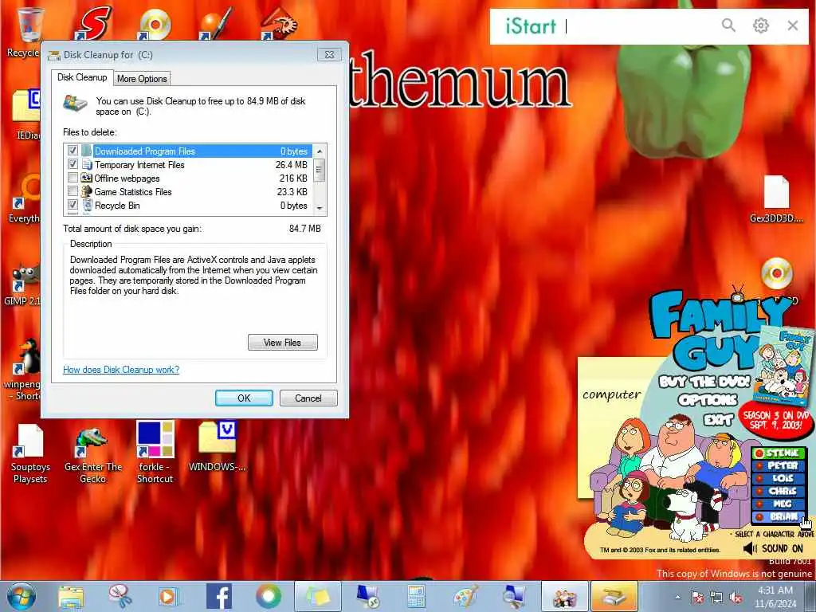
Task: Open the Windows Start menu orb
Action: pos(22,596)
